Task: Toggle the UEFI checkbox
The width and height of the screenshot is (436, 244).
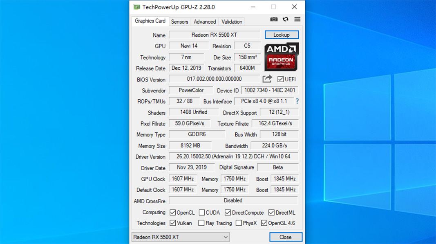Action: coord(280,79)
